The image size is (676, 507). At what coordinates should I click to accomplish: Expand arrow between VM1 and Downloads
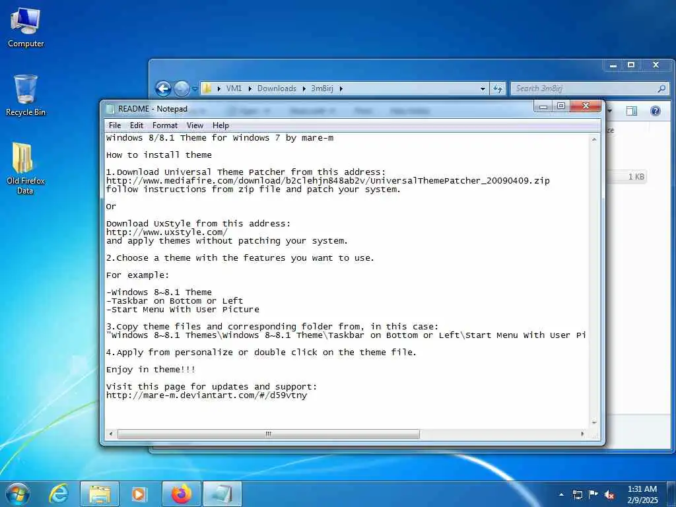pos(250,88)
